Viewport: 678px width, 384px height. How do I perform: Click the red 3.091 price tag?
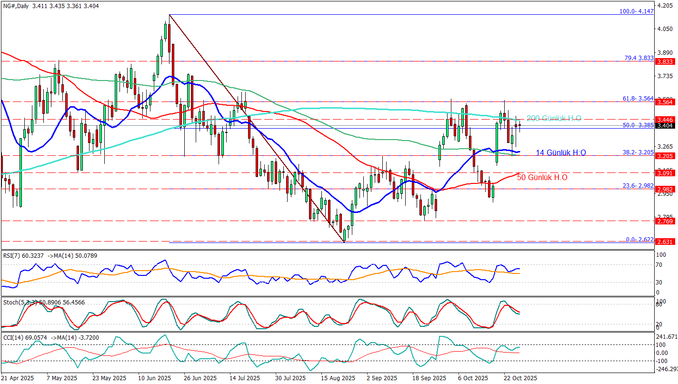(x=664, y=173)
